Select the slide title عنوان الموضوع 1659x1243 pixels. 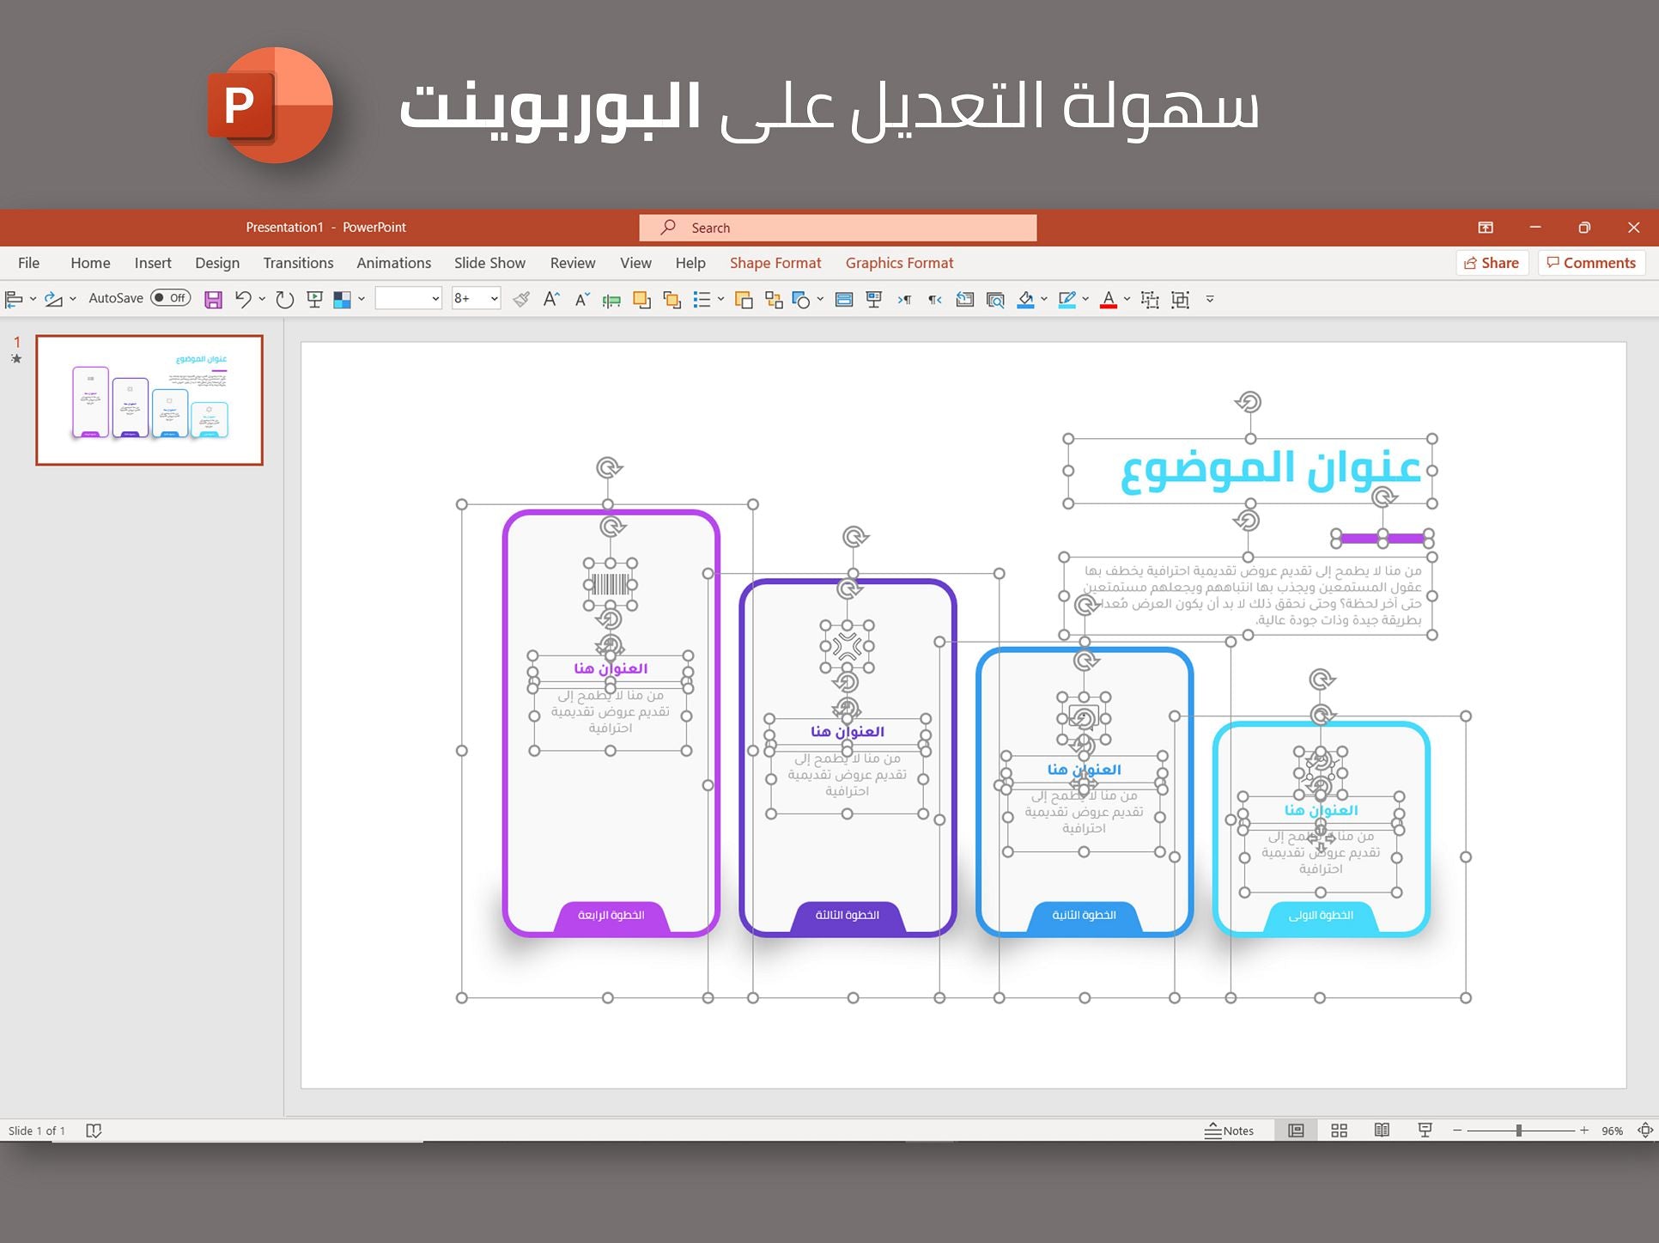click(1271, 470)
